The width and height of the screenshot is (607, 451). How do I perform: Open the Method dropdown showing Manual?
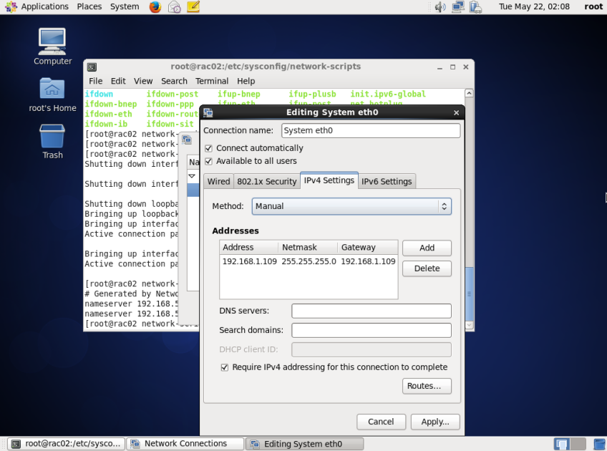point(351,205)
